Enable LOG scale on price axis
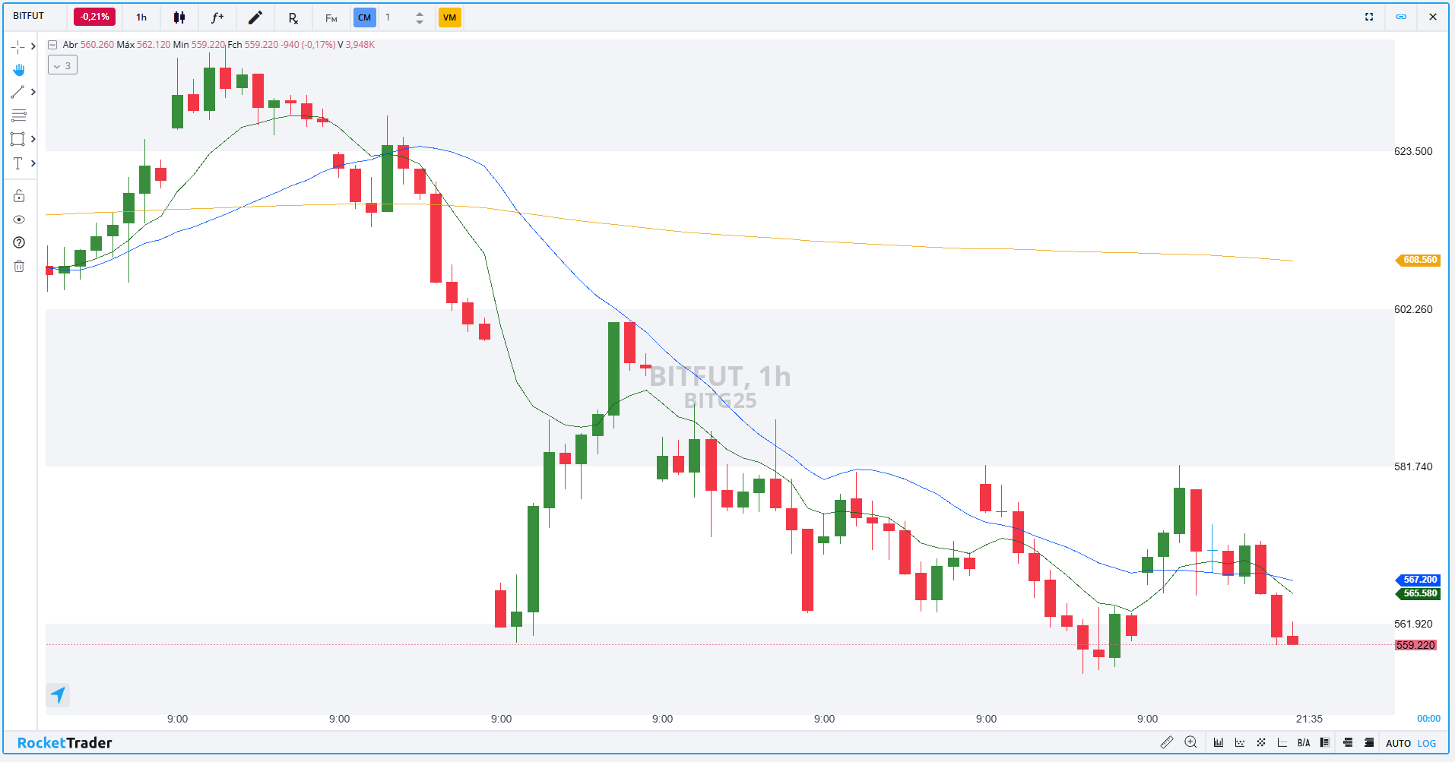 tap(1430, 743)
